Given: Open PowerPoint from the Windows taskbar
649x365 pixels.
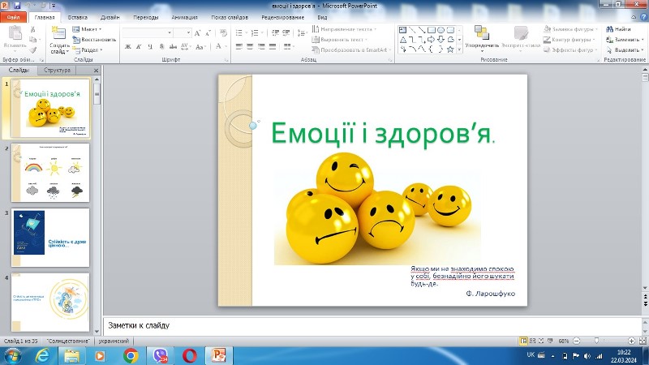Looking at the screenshot, I should (x=218, y=355).
